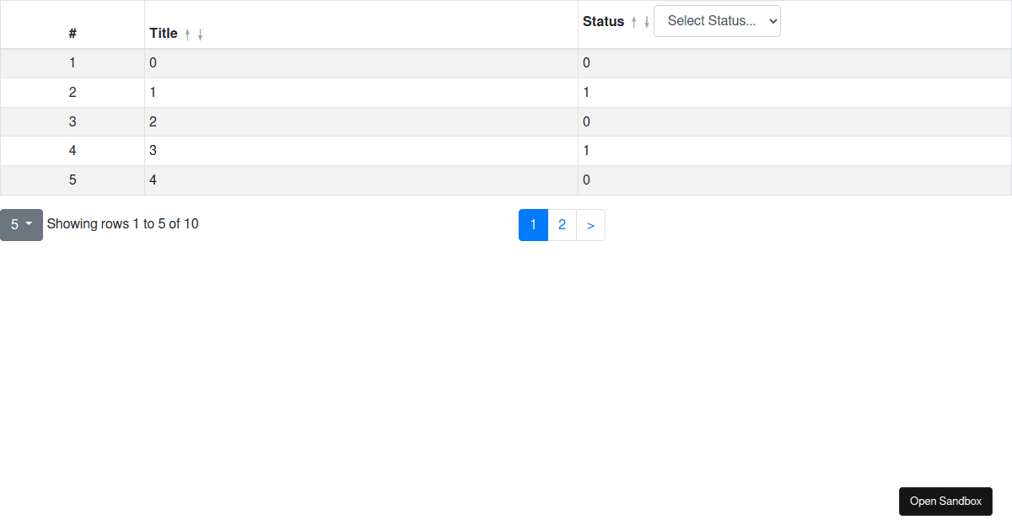This screenshot has height=531, width=1012.
Task: Expand the caret on the page size selector
Action: [x=30, y=224]
